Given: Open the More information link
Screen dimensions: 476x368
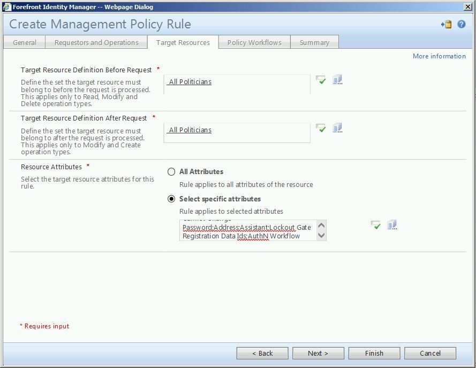Looking at the screenshot, I should 439,56.
